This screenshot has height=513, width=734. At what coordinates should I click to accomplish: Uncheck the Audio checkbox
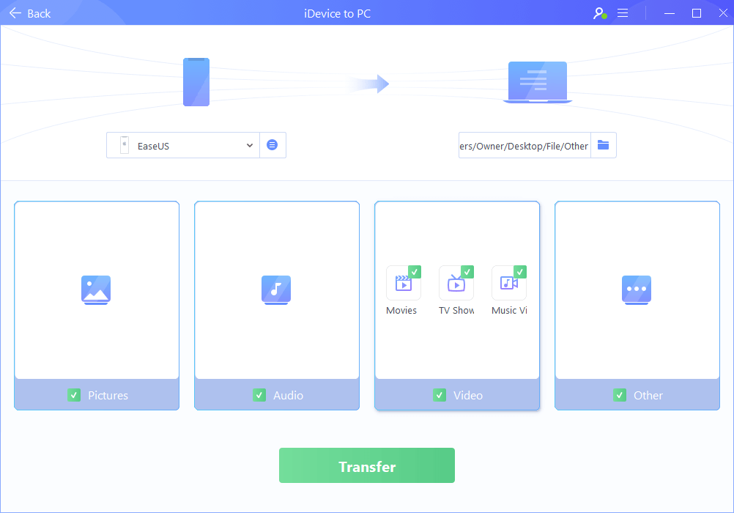[x=259, y=395]
